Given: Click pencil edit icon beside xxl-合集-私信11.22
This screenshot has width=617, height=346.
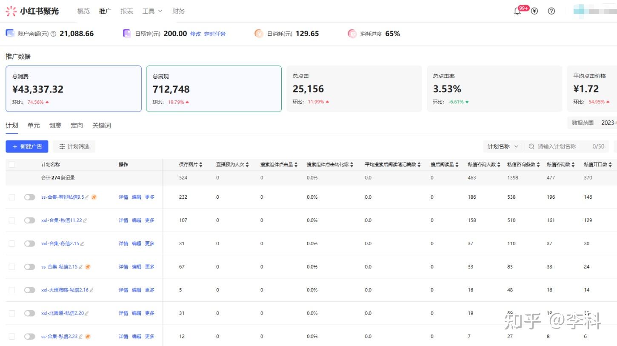Looking at the screenshot, I should coord(85,220).
